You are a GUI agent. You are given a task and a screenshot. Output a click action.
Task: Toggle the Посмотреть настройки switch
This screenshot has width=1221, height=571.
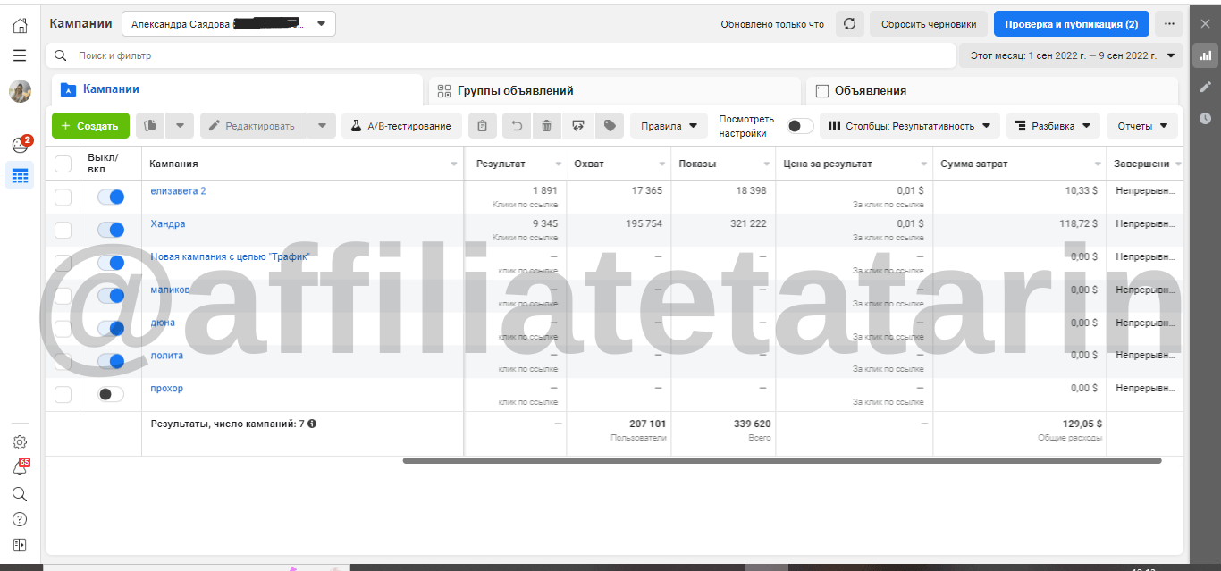point(800,126)
